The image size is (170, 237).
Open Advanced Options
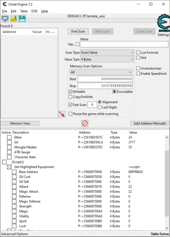coord(15,234)
